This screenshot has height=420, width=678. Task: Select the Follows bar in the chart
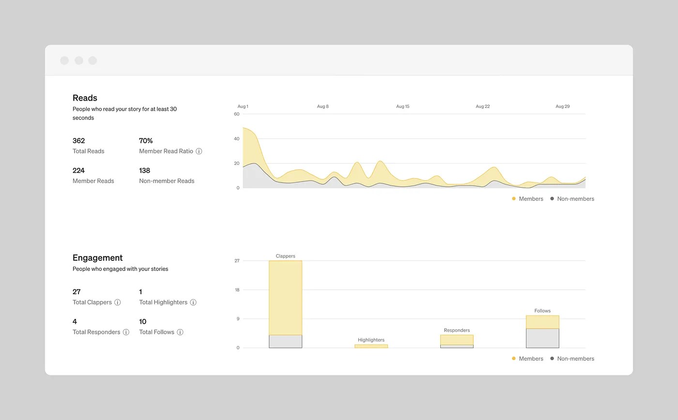pyautogui.click(x=543, y=332)
